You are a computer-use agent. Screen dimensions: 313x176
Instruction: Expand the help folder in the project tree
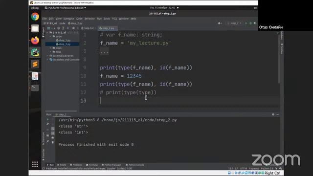point(51,52)
